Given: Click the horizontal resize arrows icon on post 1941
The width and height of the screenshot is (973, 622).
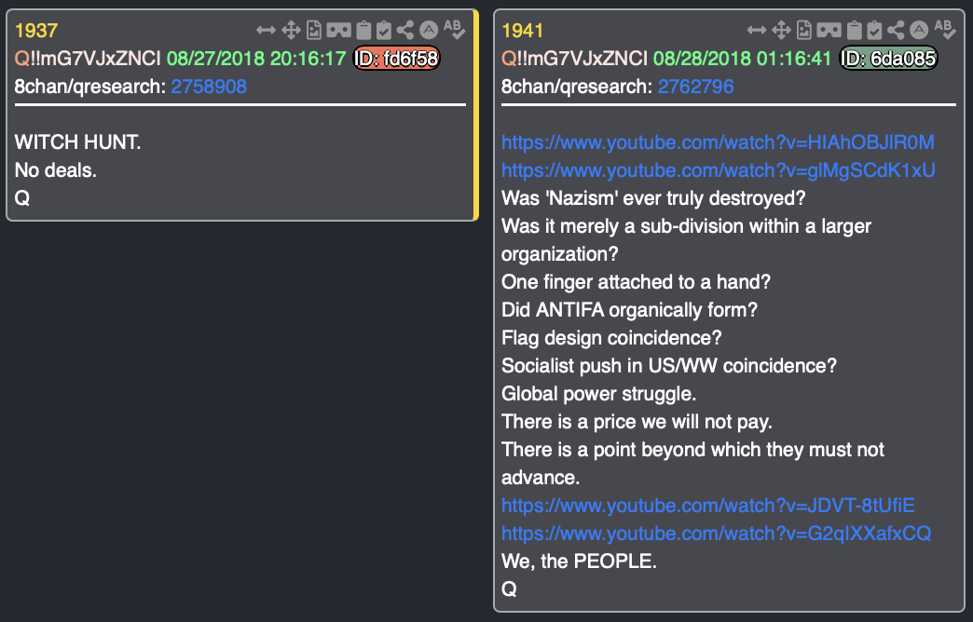Looking at the screenshot, I should (757, 30).
